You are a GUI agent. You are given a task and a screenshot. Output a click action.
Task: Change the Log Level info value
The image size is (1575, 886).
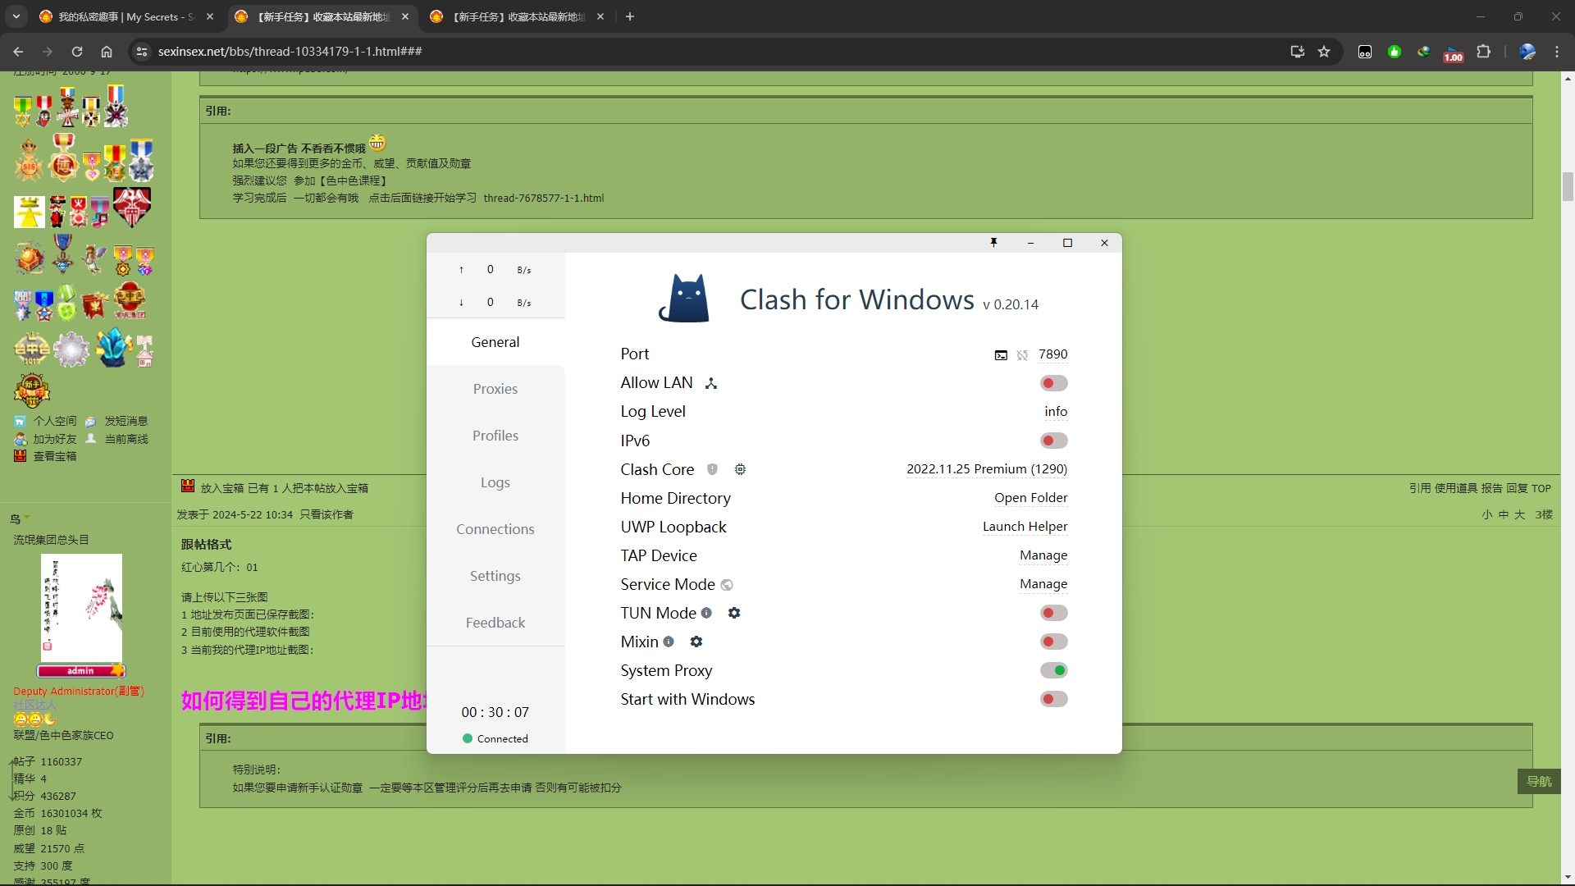click(x=1056, y=412)
